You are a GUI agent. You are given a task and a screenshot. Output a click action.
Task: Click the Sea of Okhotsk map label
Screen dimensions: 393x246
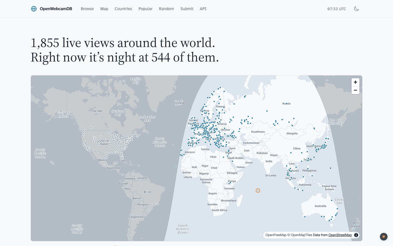tap(335, 121)
